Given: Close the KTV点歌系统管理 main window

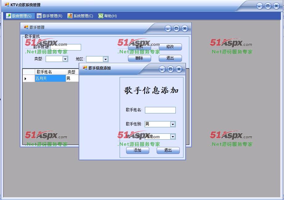Looking at the screenshot, I should tap(276, 6).
